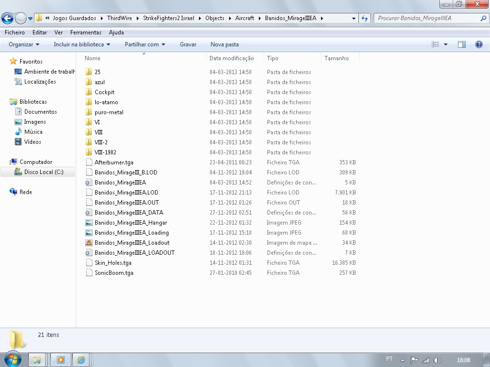
Task: Click the search magnifier icon
Action: [483, 18]
